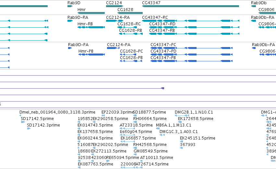276x169 pixels.
Task: Click the purple feature end marker
Action: (162, 88)
